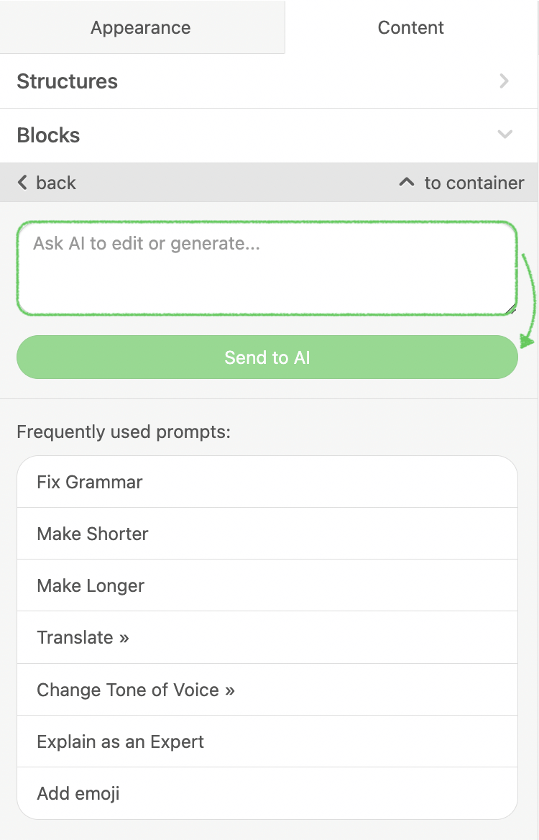The height and width of the screenshot is (840, 539).
Task: Select the Explain as an Expert prompt
Action: point(121,741)
